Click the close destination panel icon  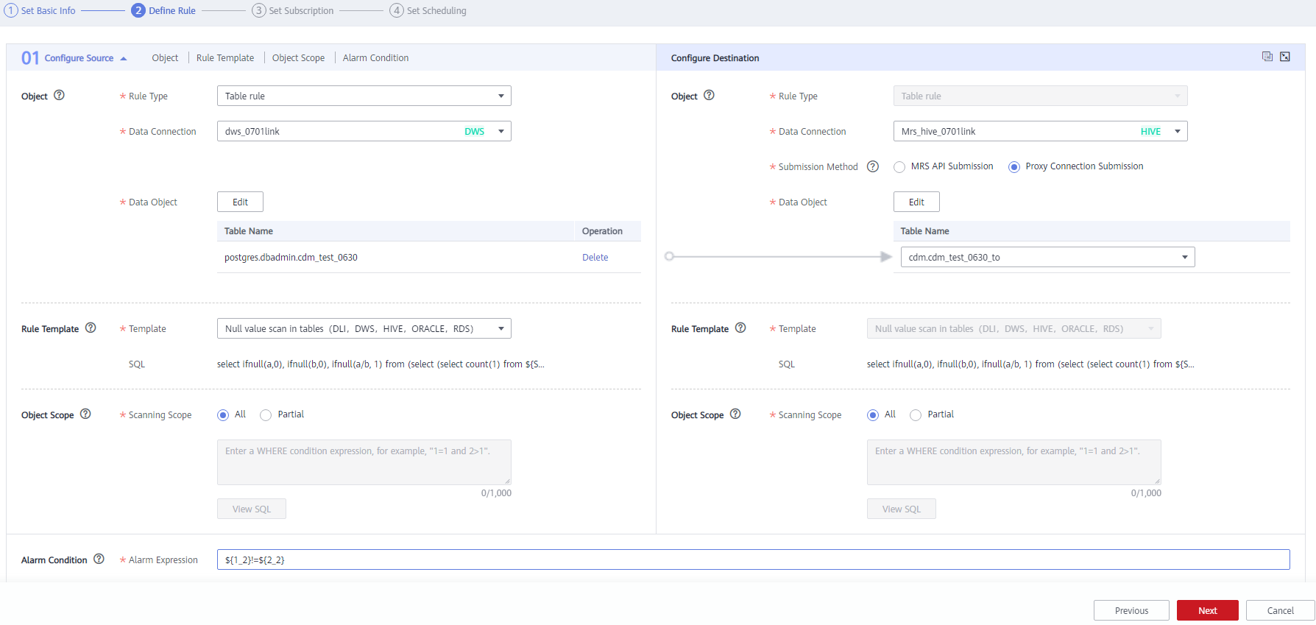(1285, 57)
